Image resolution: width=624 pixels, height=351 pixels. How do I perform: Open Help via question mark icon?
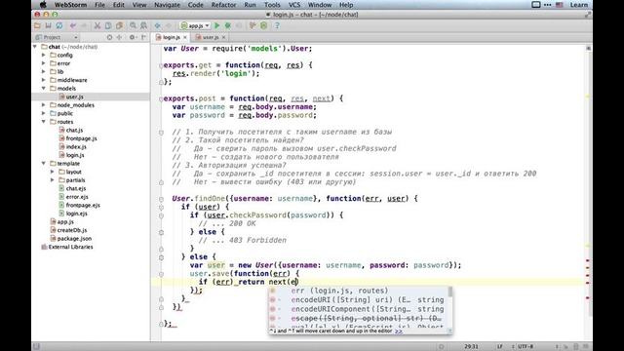point(277,26)
